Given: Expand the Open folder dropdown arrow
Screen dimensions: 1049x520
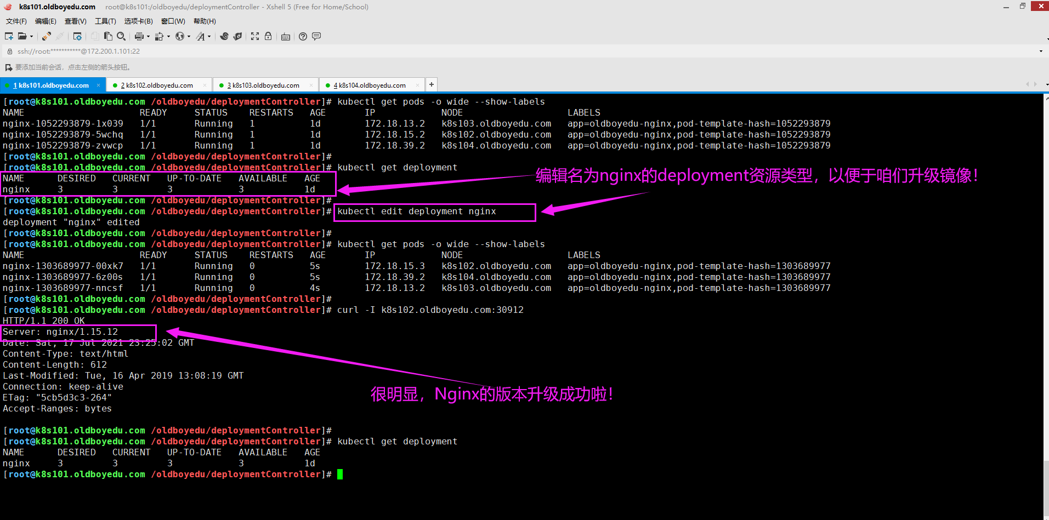Looking at the screenshot, I should coord(31,37).
